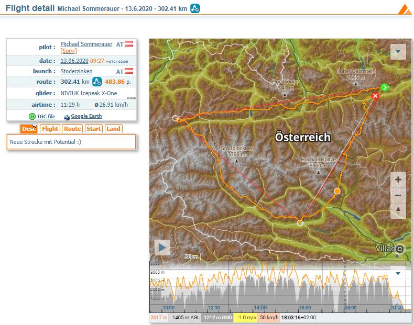Open pilot Michael Sommerauer's profile link
Image resolution: width=414 pixels, height=325 pixels.
click(x=86, y=44)
